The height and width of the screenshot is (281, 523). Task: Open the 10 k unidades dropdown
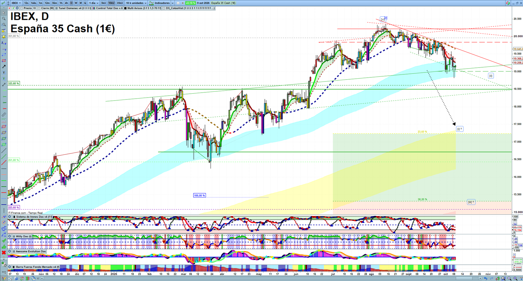(x=136, y=3)
